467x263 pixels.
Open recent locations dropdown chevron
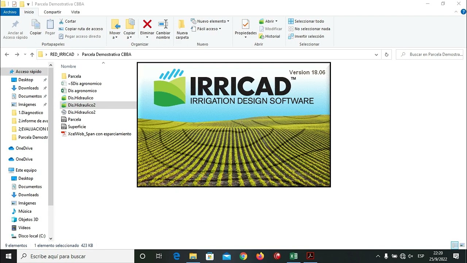[x=25, y=54]
